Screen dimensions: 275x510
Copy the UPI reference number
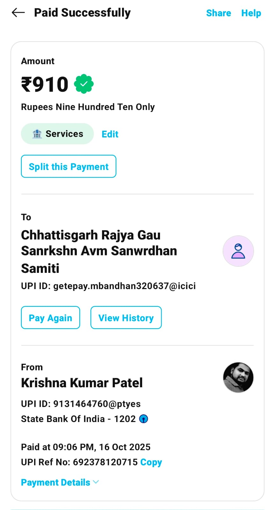[151, 462]
